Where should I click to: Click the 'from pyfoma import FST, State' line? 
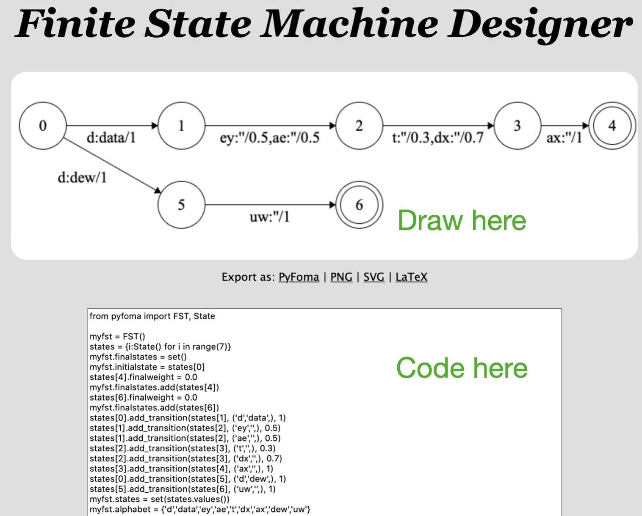pyautogui.click(x=152, y=316)
